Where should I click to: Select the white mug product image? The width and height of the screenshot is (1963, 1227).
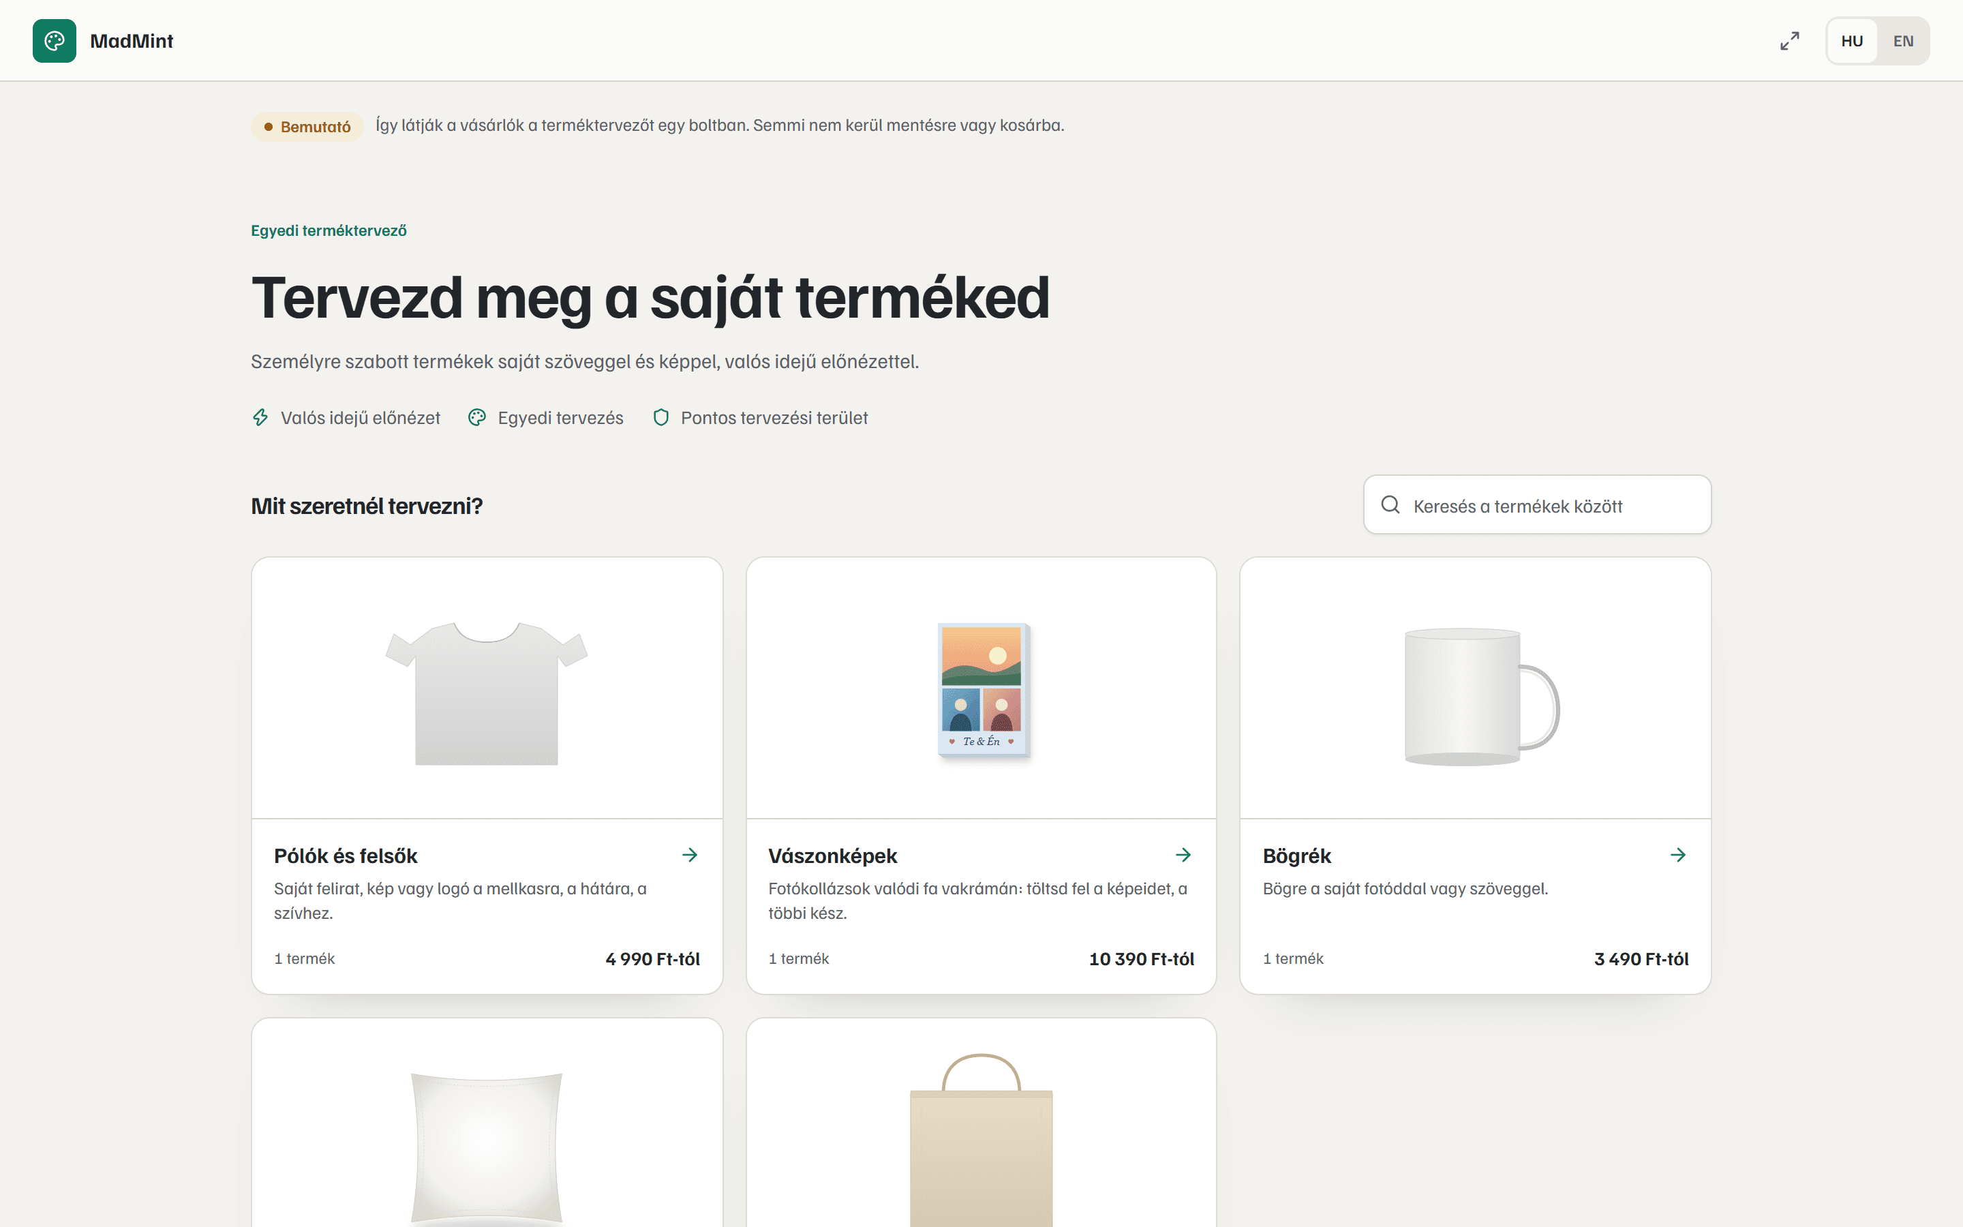tap(1480, 696)
